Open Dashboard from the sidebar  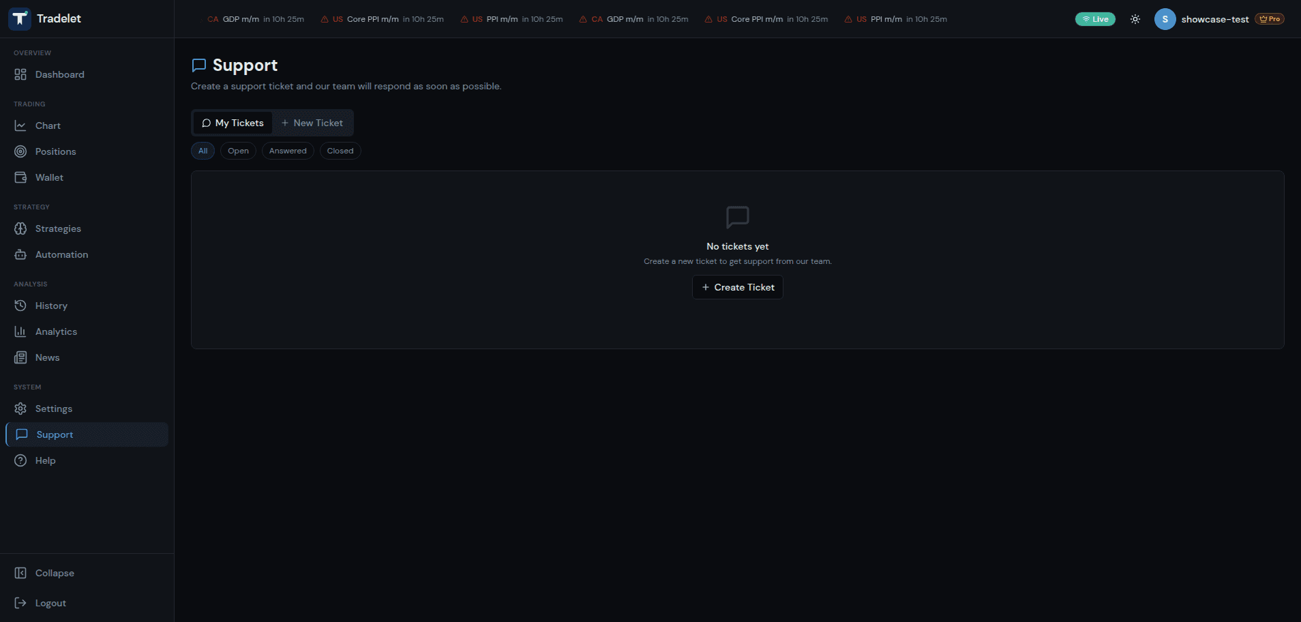59,74
